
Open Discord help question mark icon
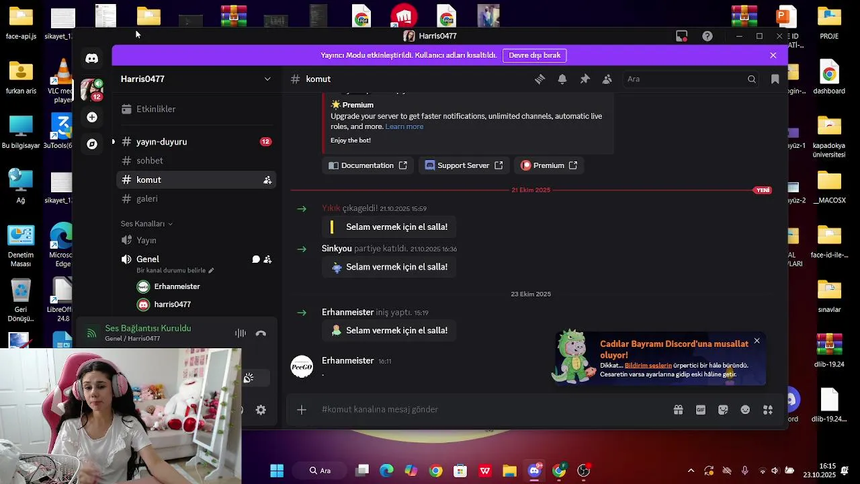point(707,36)
